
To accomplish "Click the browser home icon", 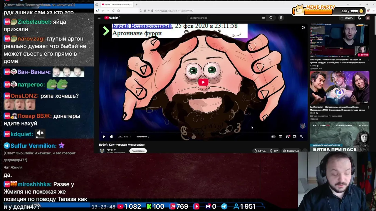I will click(x=118, y=11).
